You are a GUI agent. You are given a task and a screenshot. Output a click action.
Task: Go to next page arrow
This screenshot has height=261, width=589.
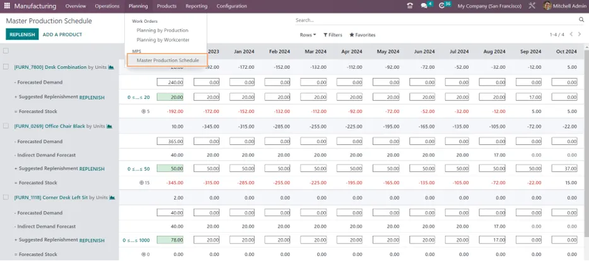579,35
